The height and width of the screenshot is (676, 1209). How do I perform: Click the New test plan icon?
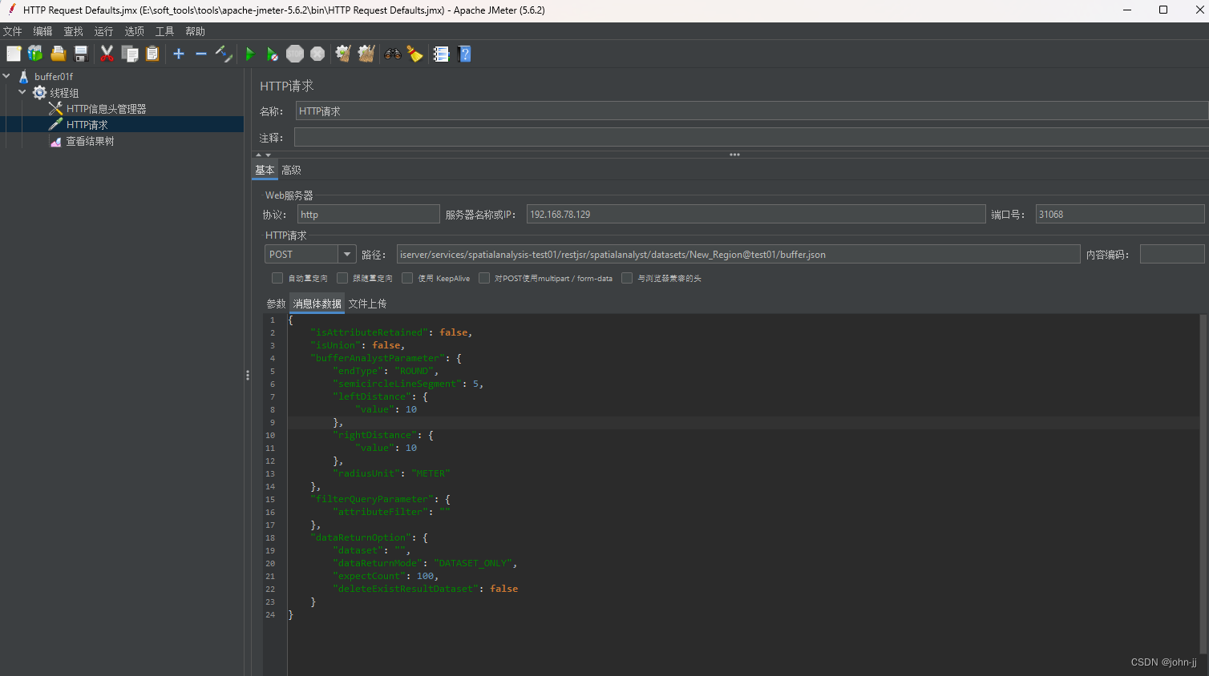(x=14, y=54)
